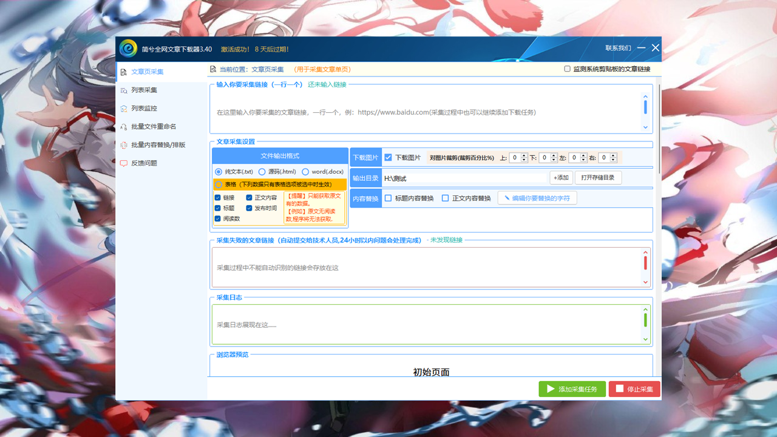Toggle the 阅读数 field checkbox
This screenshot has width=777, height=437.
pos(218,218)
